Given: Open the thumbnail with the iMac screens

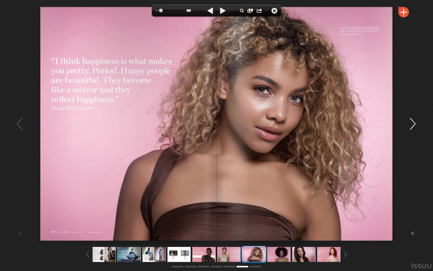Looking at the screenshot, I should pos(179,254).
